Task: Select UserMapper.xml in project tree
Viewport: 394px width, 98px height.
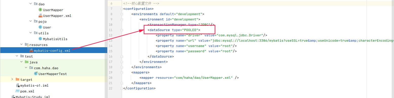Action: point(57,16)
